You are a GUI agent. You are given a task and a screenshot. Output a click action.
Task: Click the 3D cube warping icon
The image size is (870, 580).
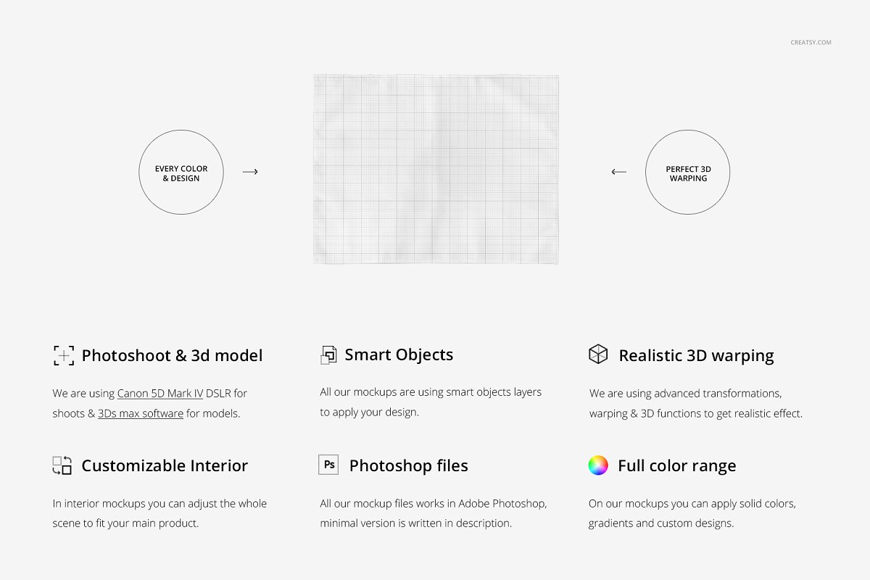[598, 355]
